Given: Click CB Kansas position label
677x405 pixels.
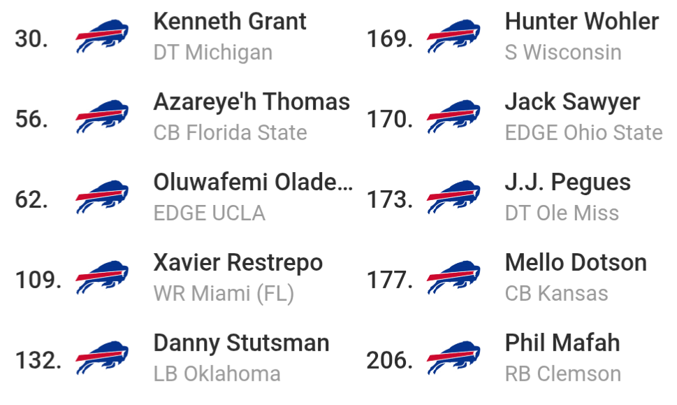Looking at the screenshot, I should tap(557, 294).
